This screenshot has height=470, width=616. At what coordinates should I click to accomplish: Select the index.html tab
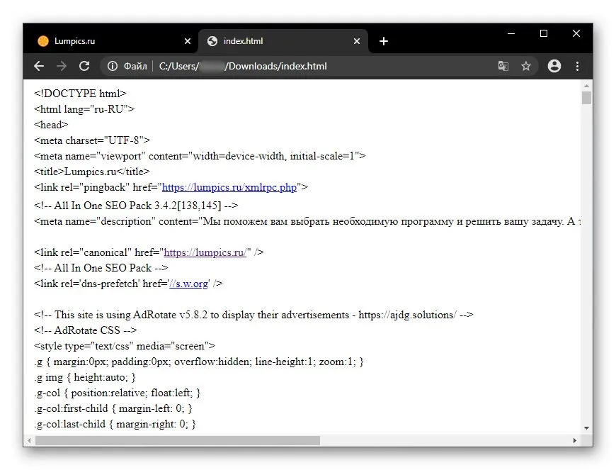point(283,41)
